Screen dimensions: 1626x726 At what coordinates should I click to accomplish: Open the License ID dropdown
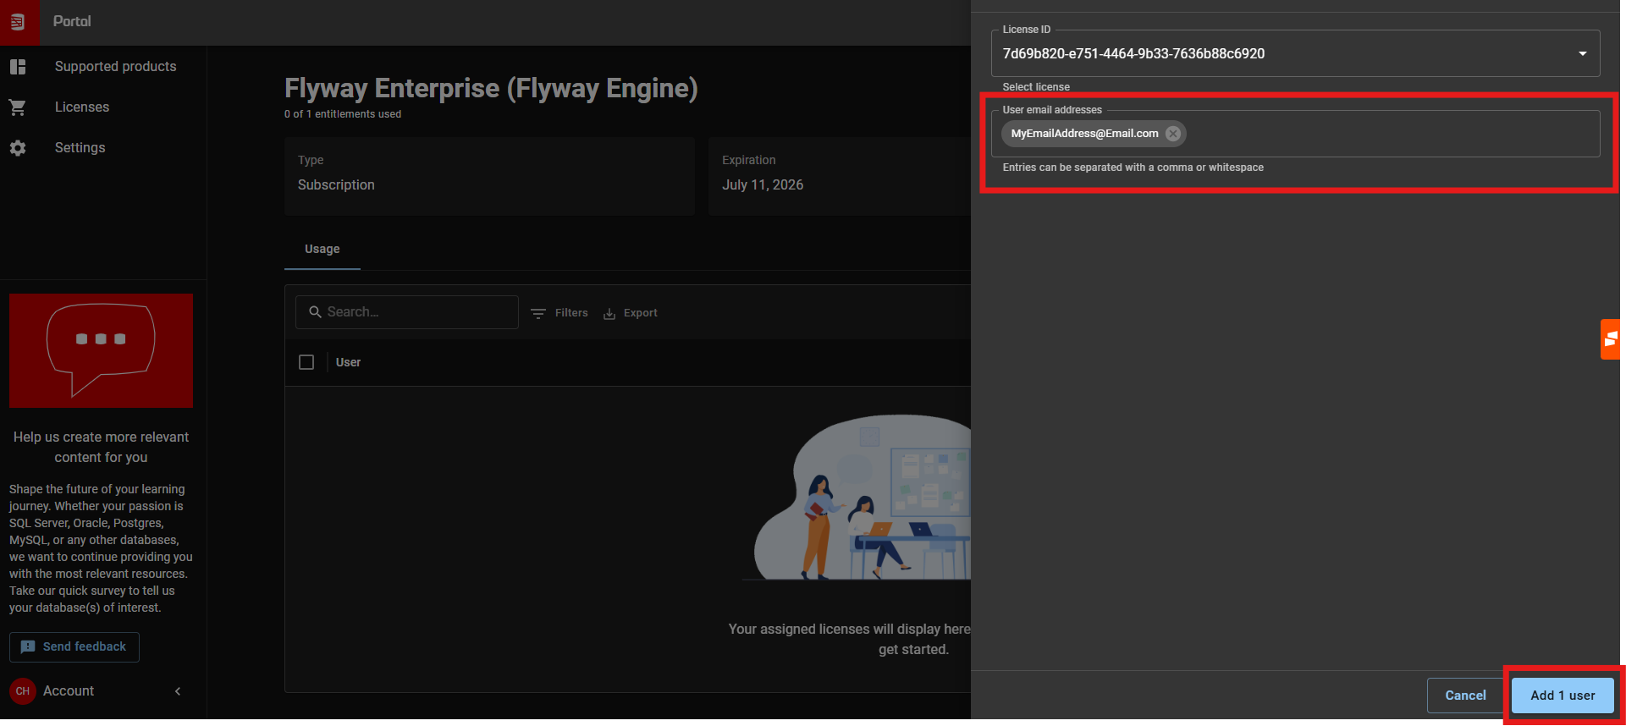tap(1582, 53)
